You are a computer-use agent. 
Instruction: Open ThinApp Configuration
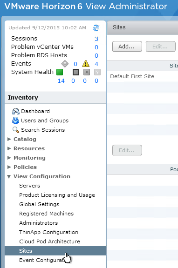48,232
